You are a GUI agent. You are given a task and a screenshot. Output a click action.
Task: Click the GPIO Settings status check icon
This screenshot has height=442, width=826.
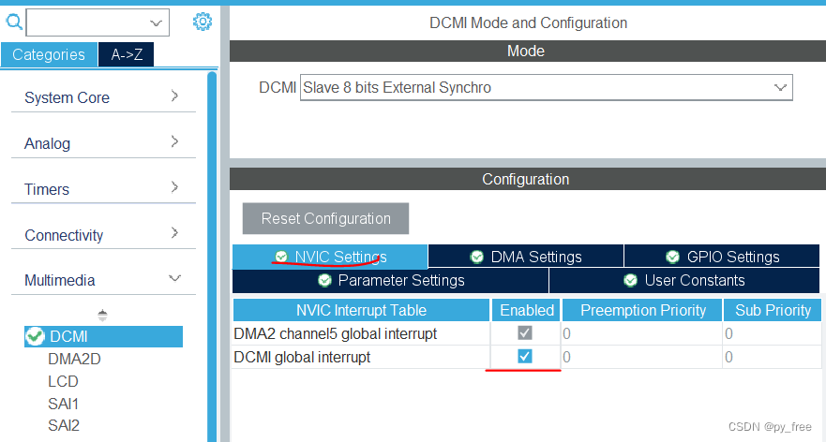673,257
